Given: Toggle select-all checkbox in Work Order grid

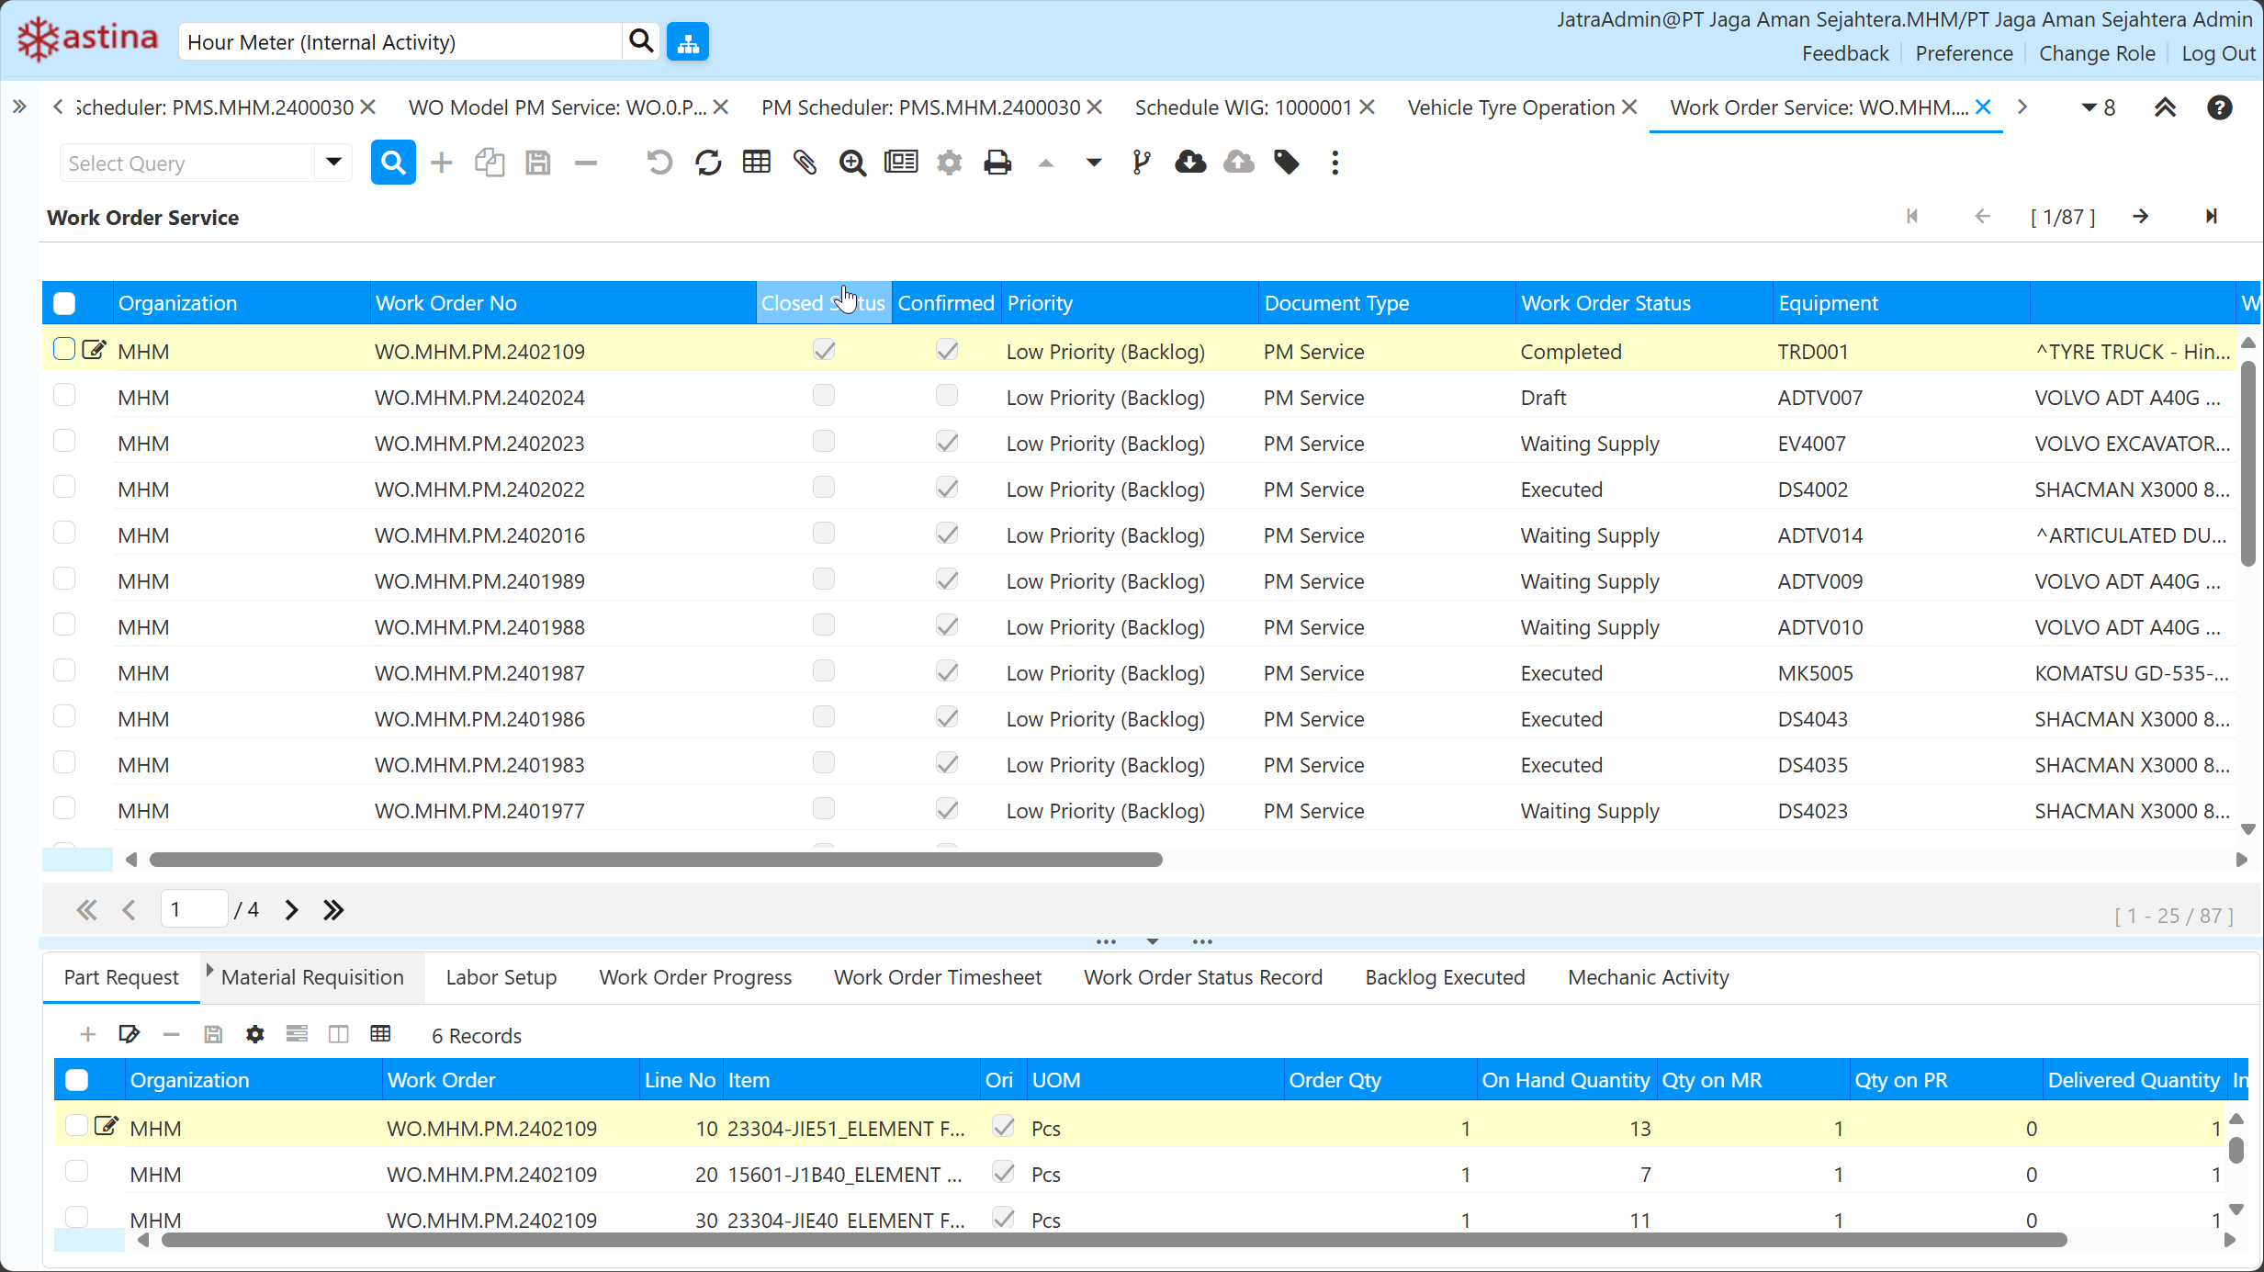Looking at the screenshot, I should (64, 303).
